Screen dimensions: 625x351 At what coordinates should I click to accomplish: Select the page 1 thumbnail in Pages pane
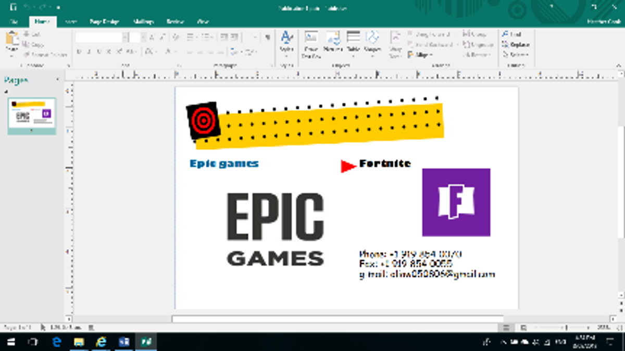click(x=32, y=116)
